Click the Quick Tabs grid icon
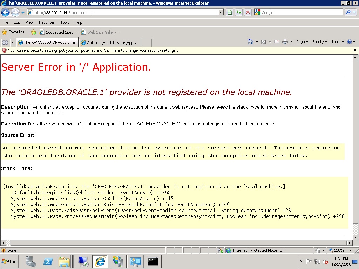Viewport: 359px width, 269px height. pyautogui.click(x=5, y=42)
